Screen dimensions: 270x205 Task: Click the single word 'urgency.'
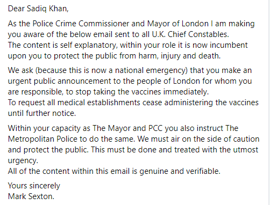[x=23, y=160]
